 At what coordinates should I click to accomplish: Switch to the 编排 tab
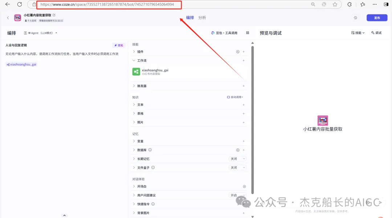pos(190,17)
